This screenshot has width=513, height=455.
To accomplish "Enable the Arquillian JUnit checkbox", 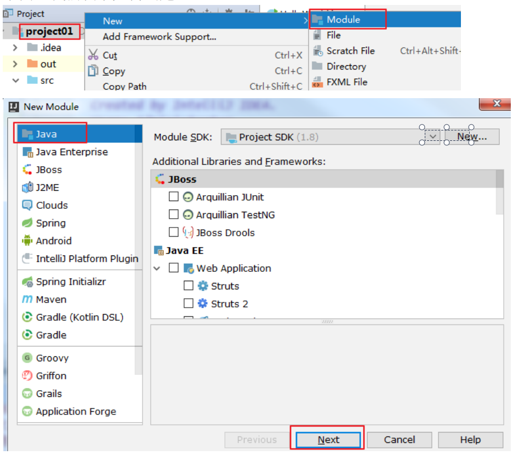I will pyautogui.click(x=174, y=197).
